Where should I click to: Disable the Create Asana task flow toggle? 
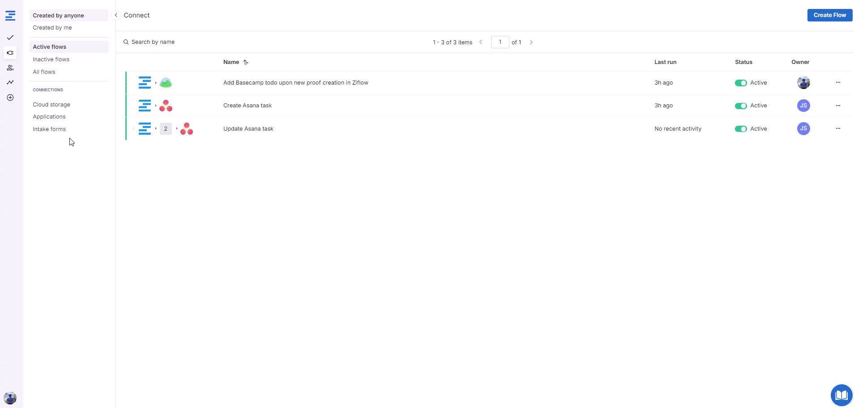(740, 106)
